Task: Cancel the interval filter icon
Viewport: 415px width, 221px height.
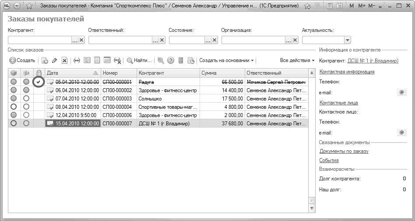Action: pyautogui.click(x=117, y=60)
